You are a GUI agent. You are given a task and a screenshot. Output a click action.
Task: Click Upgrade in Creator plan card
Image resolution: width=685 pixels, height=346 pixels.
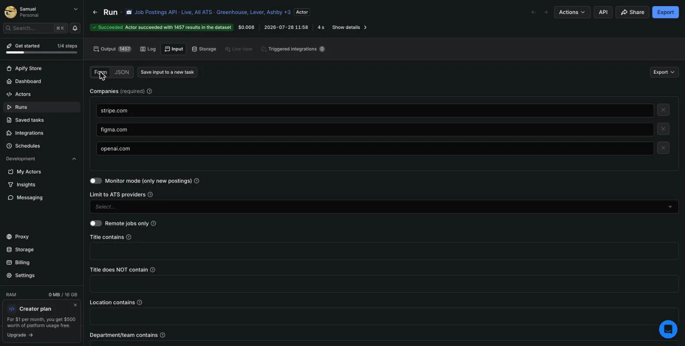point(20,335)
